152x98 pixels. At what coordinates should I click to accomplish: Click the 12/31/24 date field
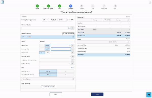[53, 20]
